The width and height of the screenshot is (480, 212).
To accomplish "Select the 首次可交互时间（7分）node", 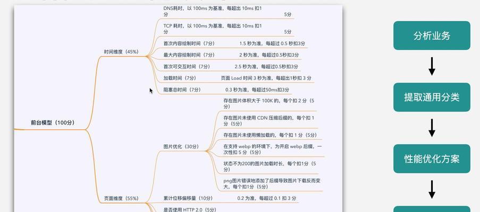I will click(187, 66).
